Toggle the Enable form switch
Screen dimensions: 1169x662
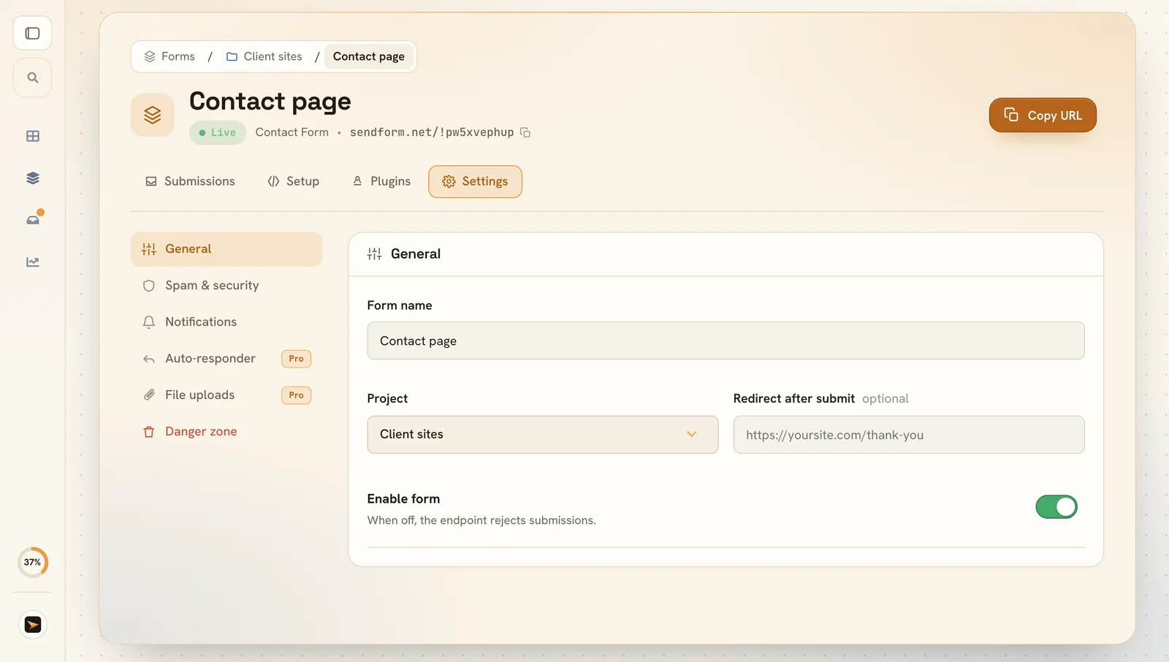coord(1056,506)
